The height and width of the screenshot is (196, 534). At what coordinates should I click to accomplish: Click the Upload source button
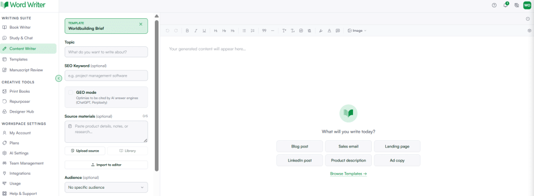click(85, 151)
